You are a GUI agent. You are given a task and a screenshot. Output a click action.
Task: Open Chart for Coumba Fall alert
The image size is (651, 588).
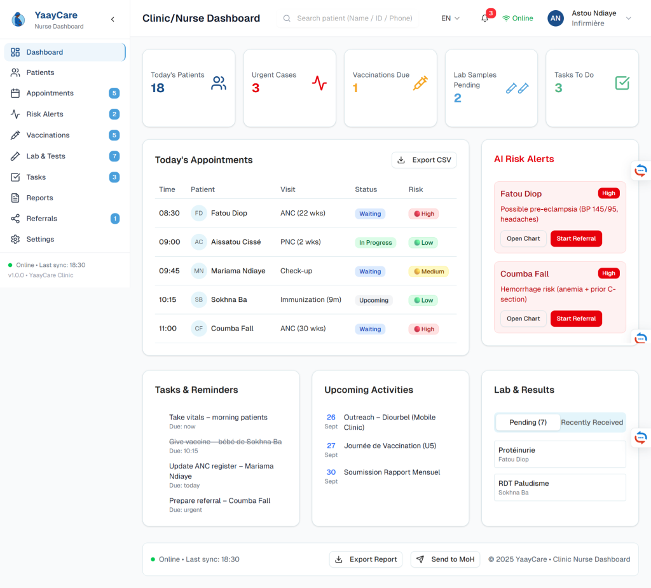(523, 319)
